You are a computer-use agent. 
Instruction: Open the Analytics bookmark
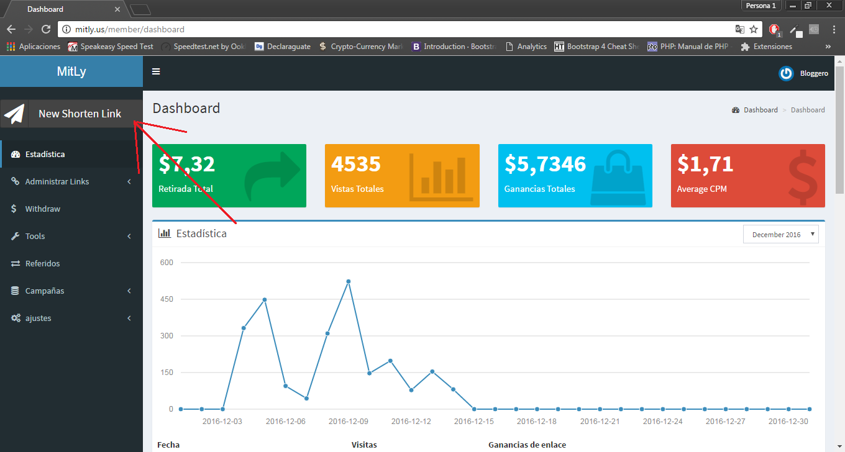526,47
